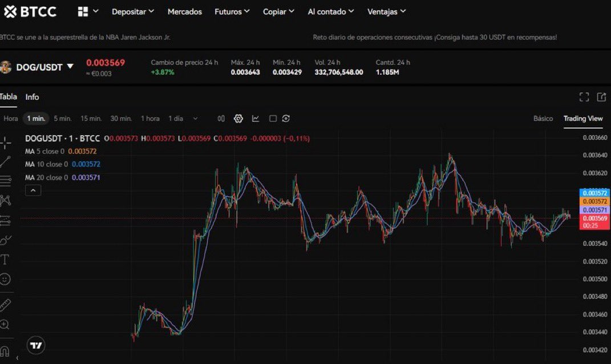This screenshot has height=364, width=611.
Task: Select the Text annotation tool
Action: pos(5,260)
